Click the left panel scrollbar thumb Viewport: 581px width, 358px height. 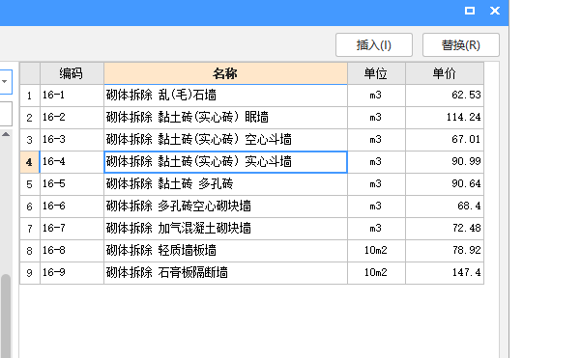(x=6, y=316)
